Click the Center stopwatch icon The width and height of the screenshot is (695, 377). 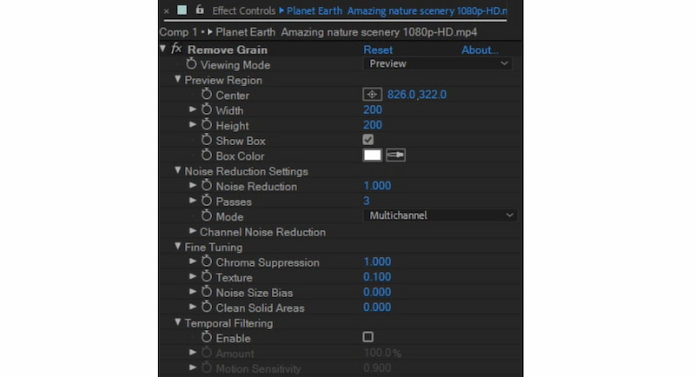pyautogui.click(x=206, y=94)
